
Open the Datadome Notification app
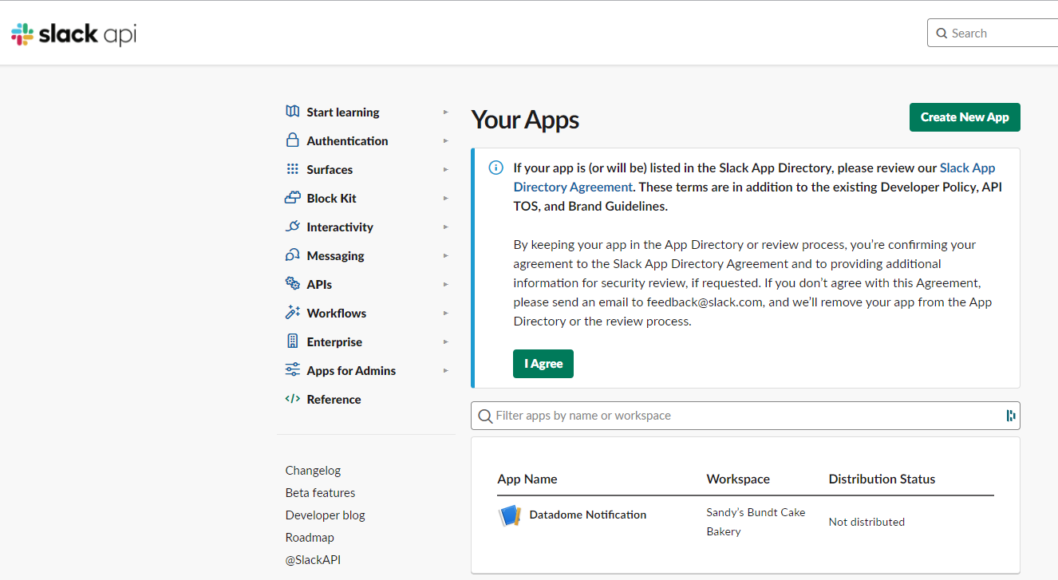588,515
